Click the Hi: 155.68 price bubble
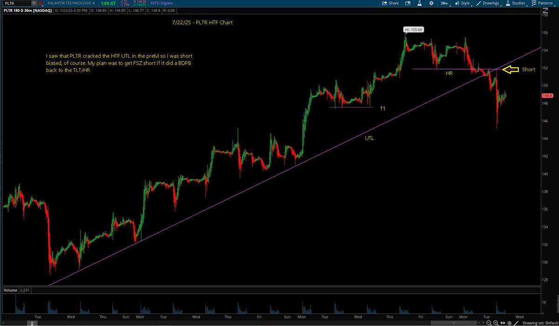559x326 pixels. click(x=413, y=29)
